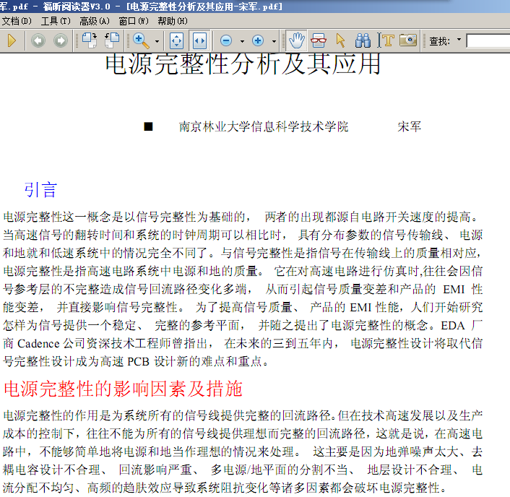The width and height of the screenshot is (510, 497).
Task: Open search with the binoculars icon
Action: (x=363, y=41)
